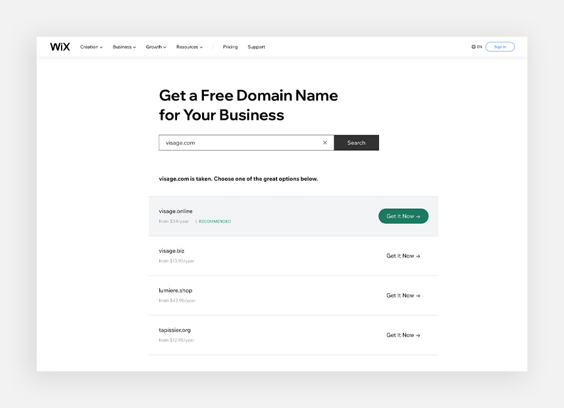Open the Support page

coord(256,47)
